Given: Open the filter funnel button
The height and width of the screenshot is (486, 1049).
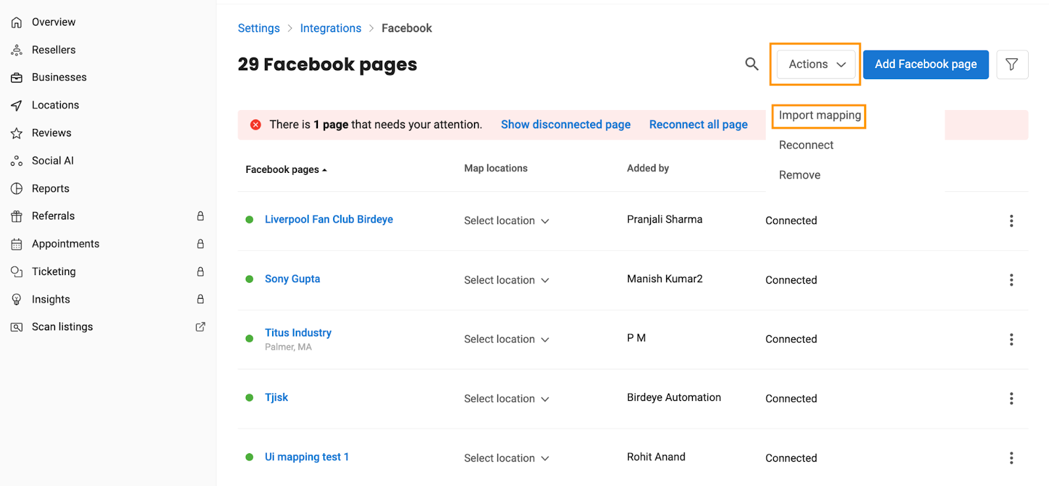Looking at the screenshot, I should coord(1012,64).
